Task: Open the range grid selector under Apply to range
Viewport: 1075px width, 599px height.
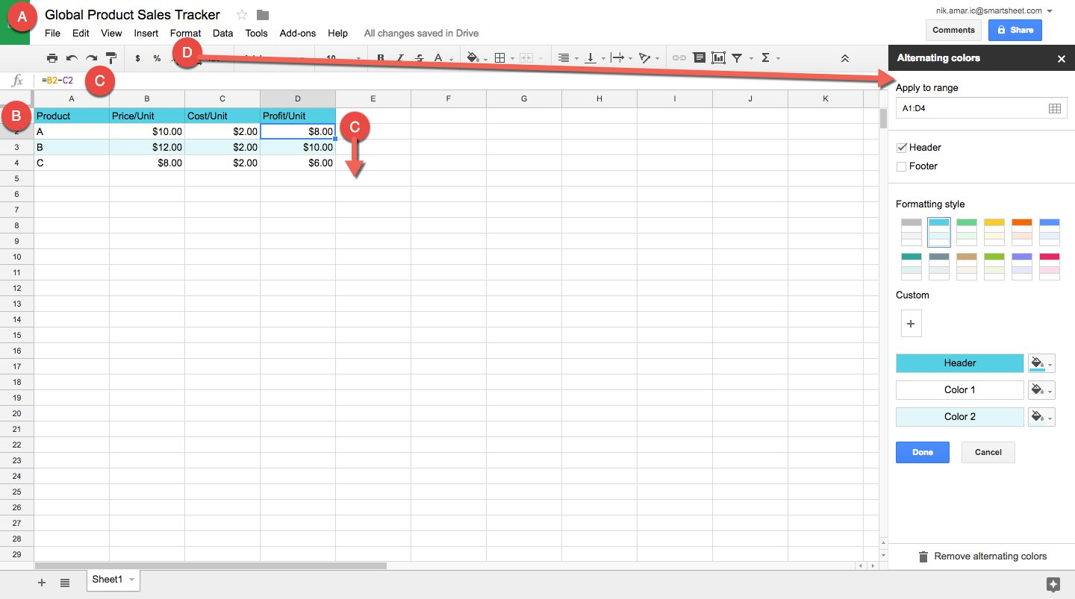Action: (x=1055, y=107)
